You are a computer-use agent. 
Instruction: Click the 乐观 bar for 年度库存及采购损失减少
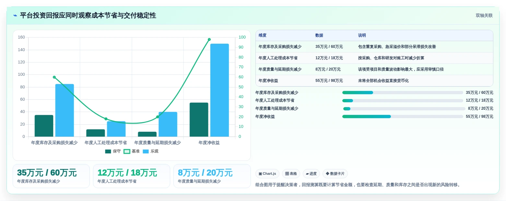coord(65,110)
